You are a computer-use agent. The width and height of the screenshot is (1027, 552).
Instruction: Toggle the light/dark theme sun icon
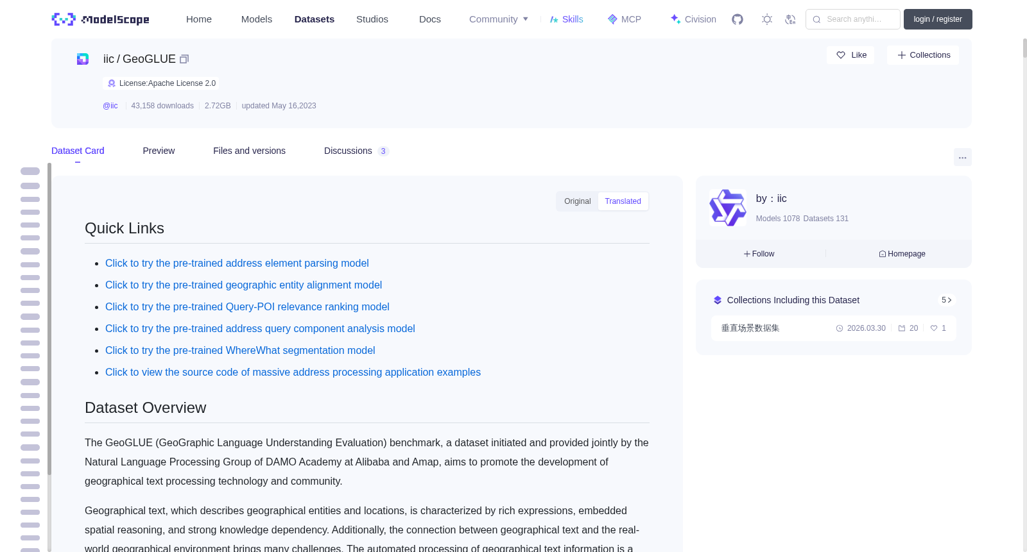[x=767, y=19]
